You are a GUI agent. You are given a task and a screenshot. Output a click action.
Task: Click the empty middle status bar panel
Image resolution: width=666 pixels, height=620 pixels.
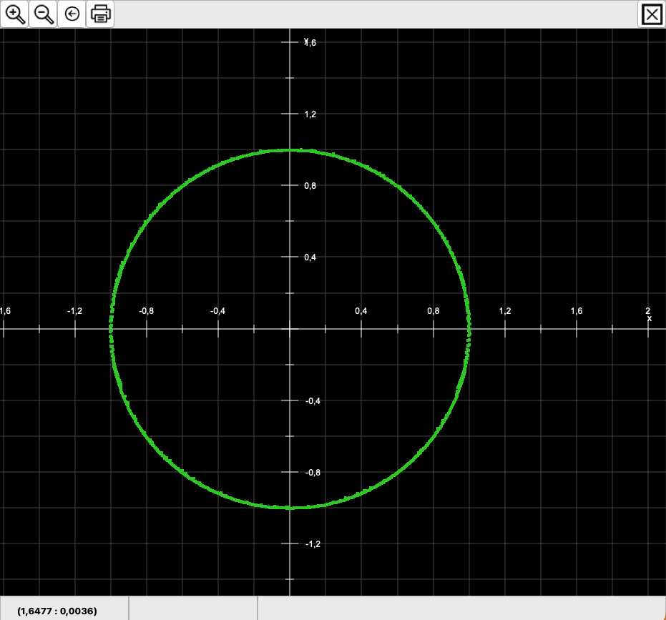click(x=192, y=609)
